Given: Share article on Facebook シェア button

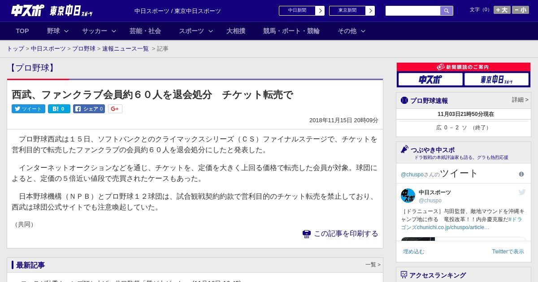Looking at the screenshot, I should pos(89,109).
